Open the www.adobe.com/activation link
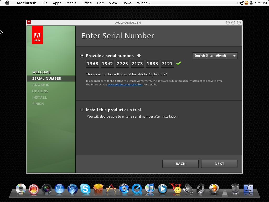The image size is (269, 202). coord(125,84)
